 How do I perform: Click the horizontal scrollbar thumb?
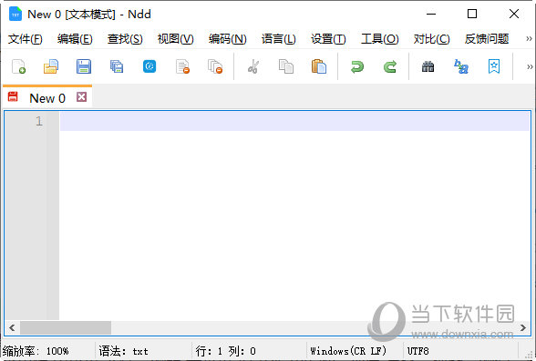[x=66, y=328]
